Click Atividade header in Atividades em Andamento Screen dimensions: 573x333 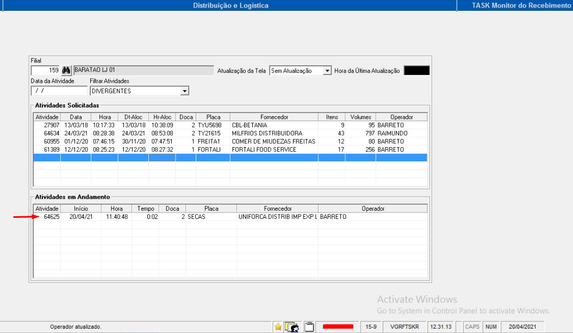pos(47,209)
